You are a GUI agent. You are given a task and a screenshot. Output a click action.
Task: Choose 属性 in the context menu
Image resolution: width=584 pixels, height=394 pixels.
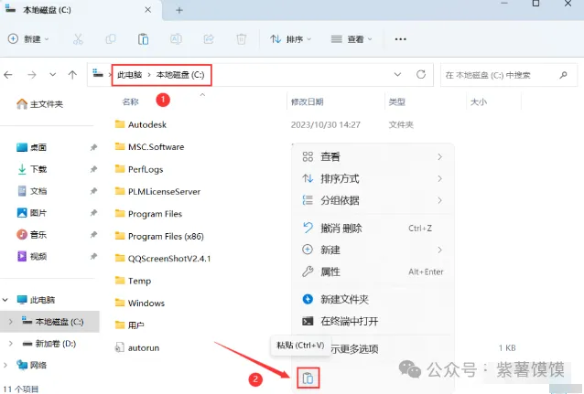point(330,272)
